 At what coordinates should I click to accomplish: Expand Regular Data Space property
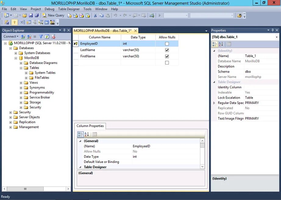214,103
